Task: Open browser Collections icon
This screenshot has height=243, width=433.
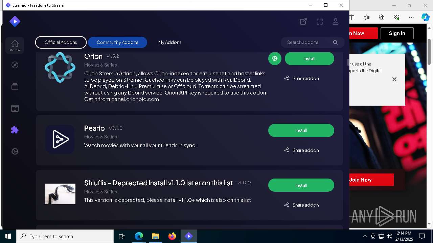Action: (x=382, y=17)
